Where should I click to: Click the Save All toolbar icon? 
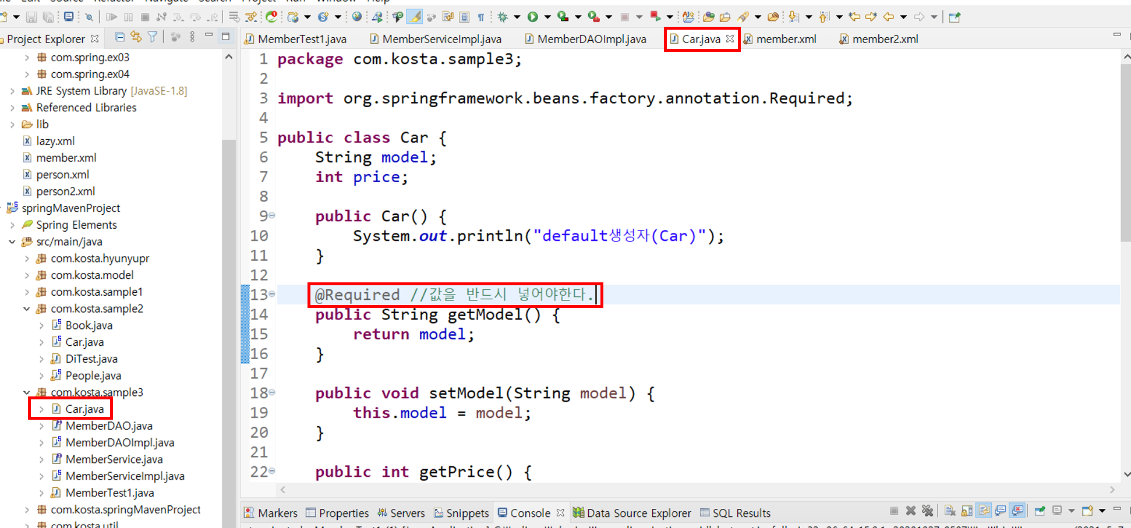pyautogui.click(x=48, y=17)
